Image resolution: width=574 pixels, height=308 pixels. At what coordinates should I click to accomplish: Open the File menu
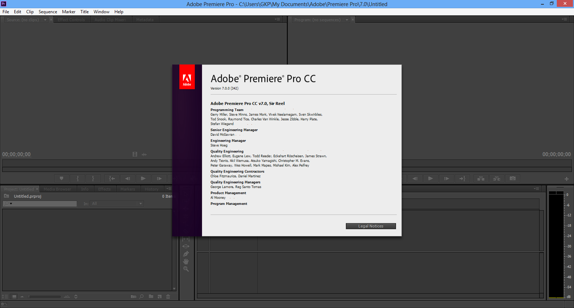tap(6, 12)
